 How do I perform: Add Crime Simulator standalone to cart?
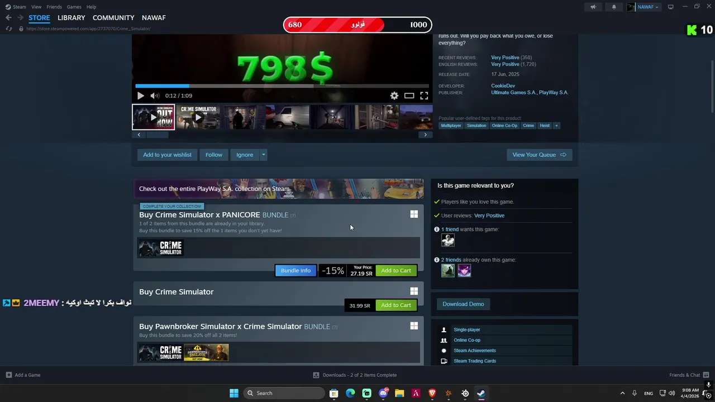[396, 305]
